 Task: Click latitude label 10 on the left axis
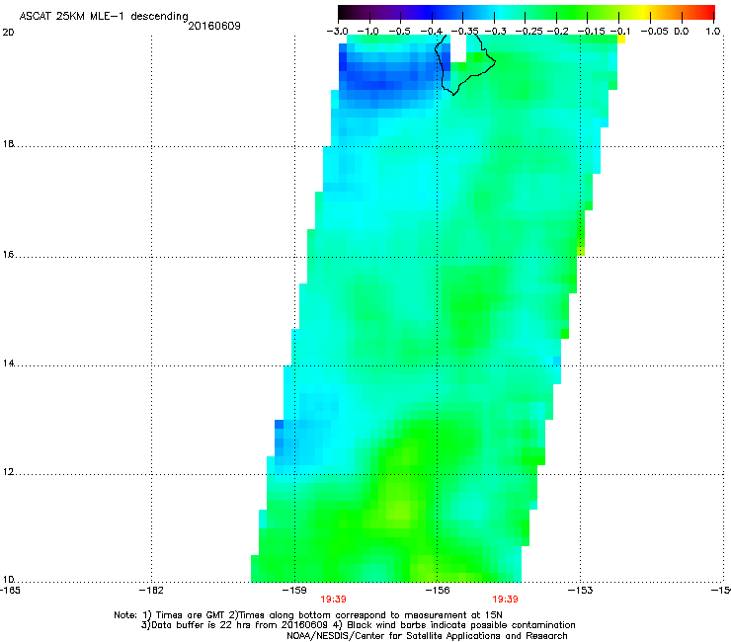tap(8, 579)
